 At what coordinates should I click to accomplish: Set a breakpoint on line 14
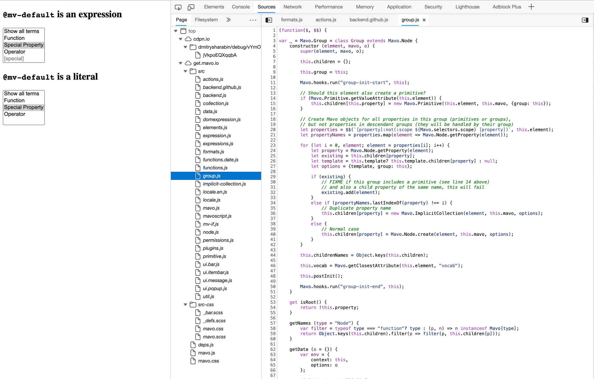(x=273, y=98)
